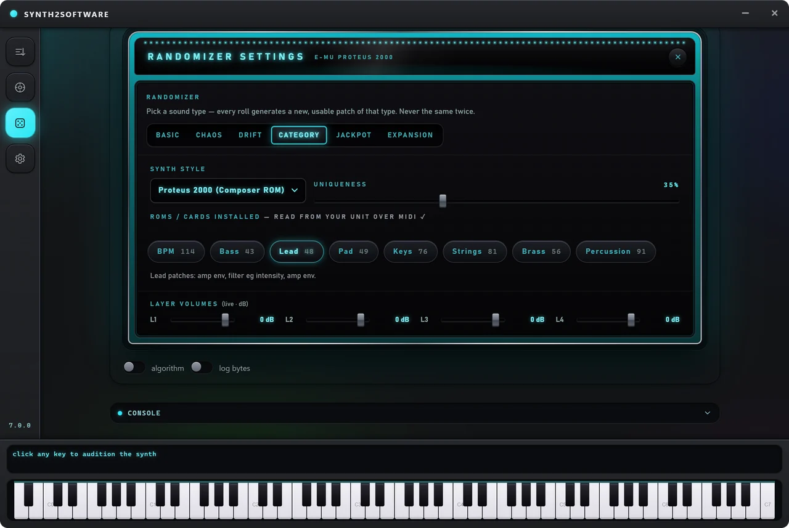This screenshot has height=528, width=789.
Task: Select the Category randomizer tab
Action: coord(299,135)
